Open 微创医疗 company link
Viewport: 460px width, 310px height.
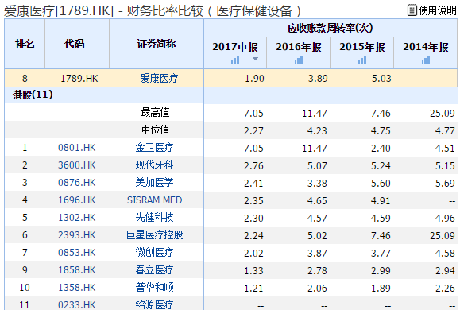(154, 253)
